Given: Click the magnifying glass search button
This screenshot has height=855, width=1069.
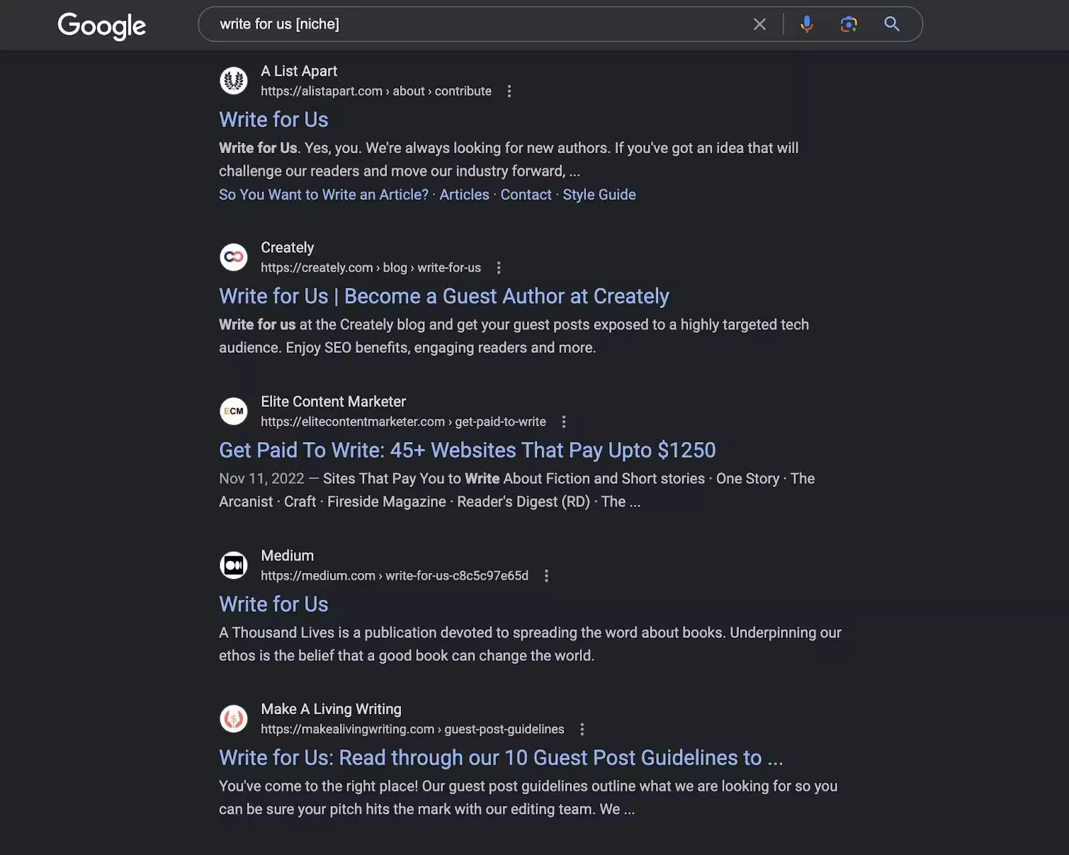Looking at the screenshot, I should coord(892,24).
